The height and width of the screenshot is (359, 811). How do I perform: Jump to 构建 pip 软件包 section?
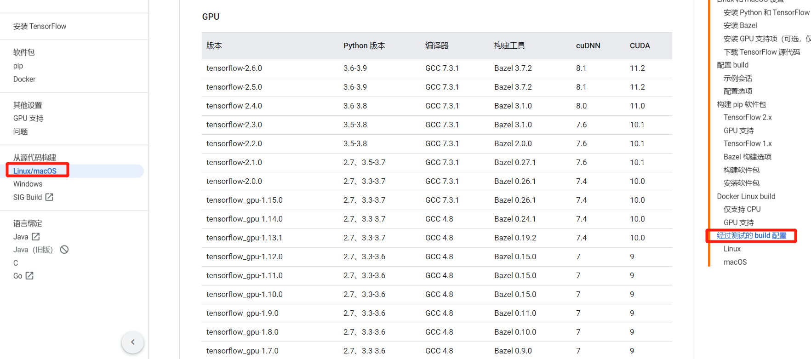pyautogui.click(x=742, y=104)
